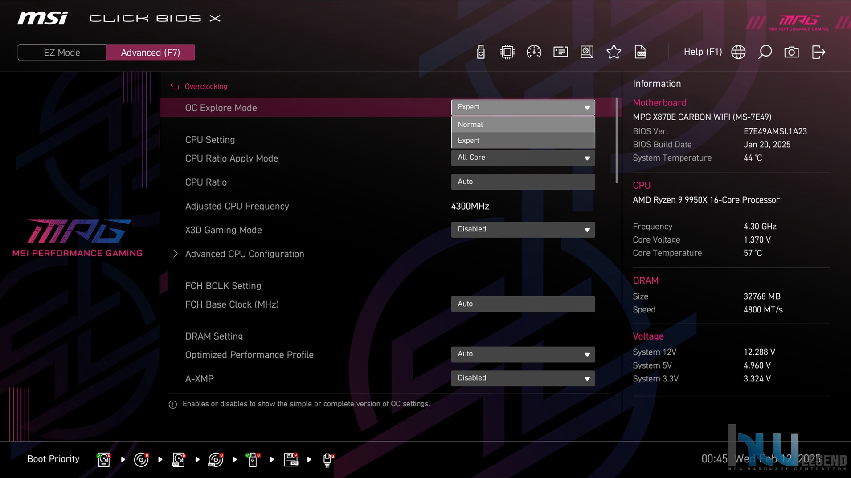The height and width of the screenshot is (478, 851).
Task: Click the CPU chip icon in toolbar
Action: pyautogui.click(x=507, y=52)
